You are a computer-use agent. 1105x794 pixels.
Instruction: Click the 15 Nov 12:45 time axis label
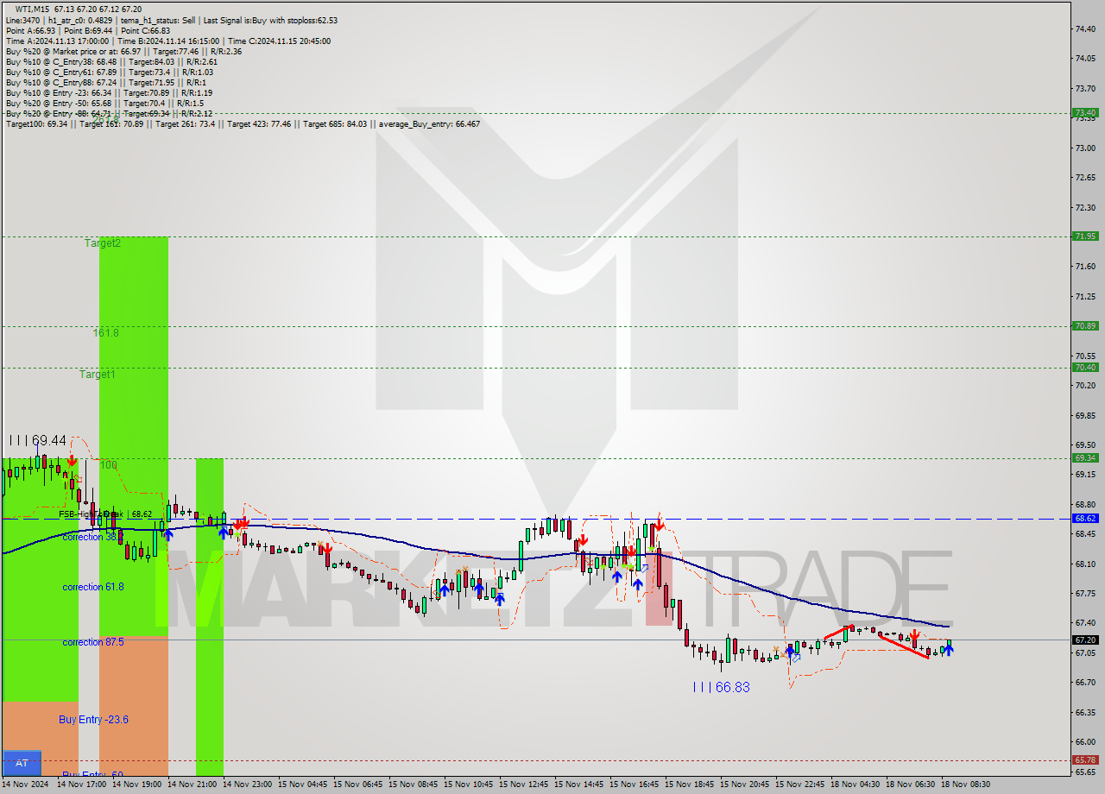pyautogui.click(x=523, y=785)
